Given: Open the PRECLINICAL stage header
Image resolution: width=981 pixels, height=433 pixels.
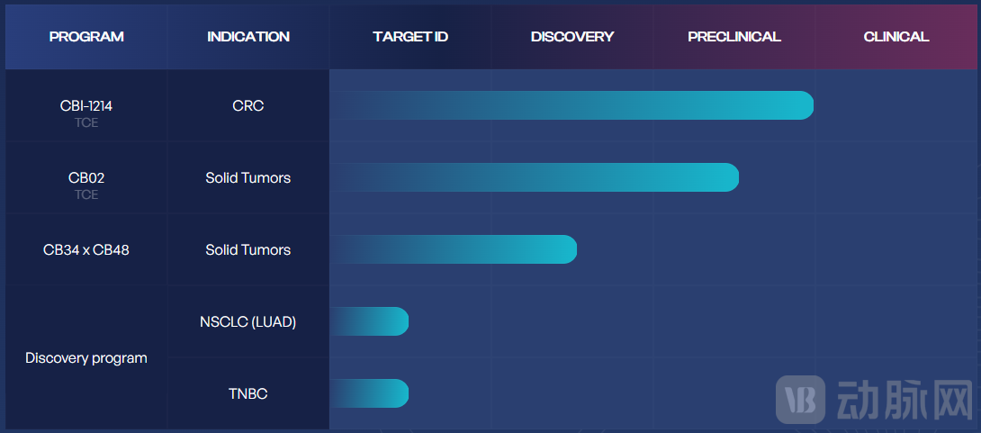Looking at the screenshot, I should (734, 37).
